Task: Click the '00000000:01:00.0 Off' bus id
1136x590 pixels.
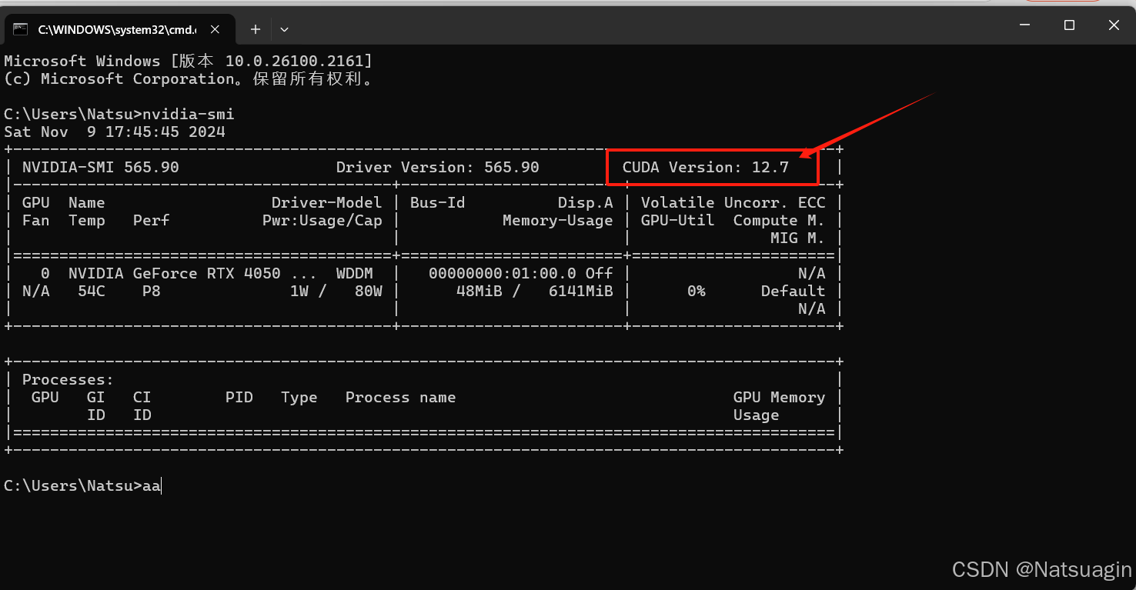Action: (521, 273)
